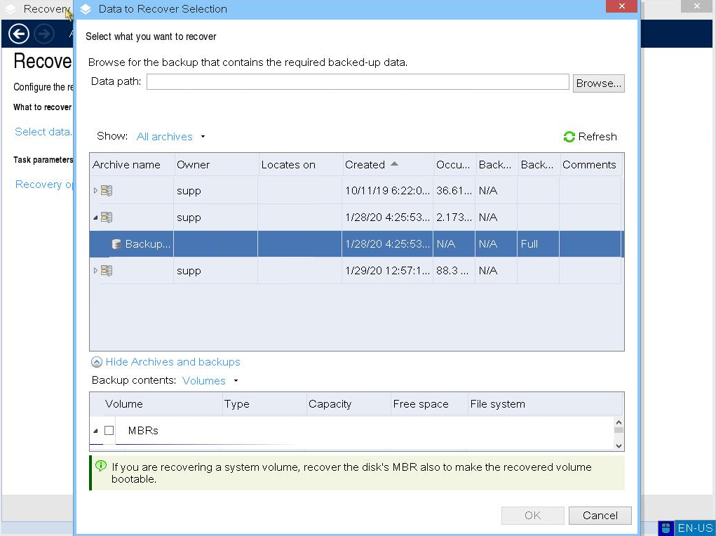Image resolution: width=716 pixels, height=536 pixels.
Task: Click the Cancel button
Action: tap(600, 516)
